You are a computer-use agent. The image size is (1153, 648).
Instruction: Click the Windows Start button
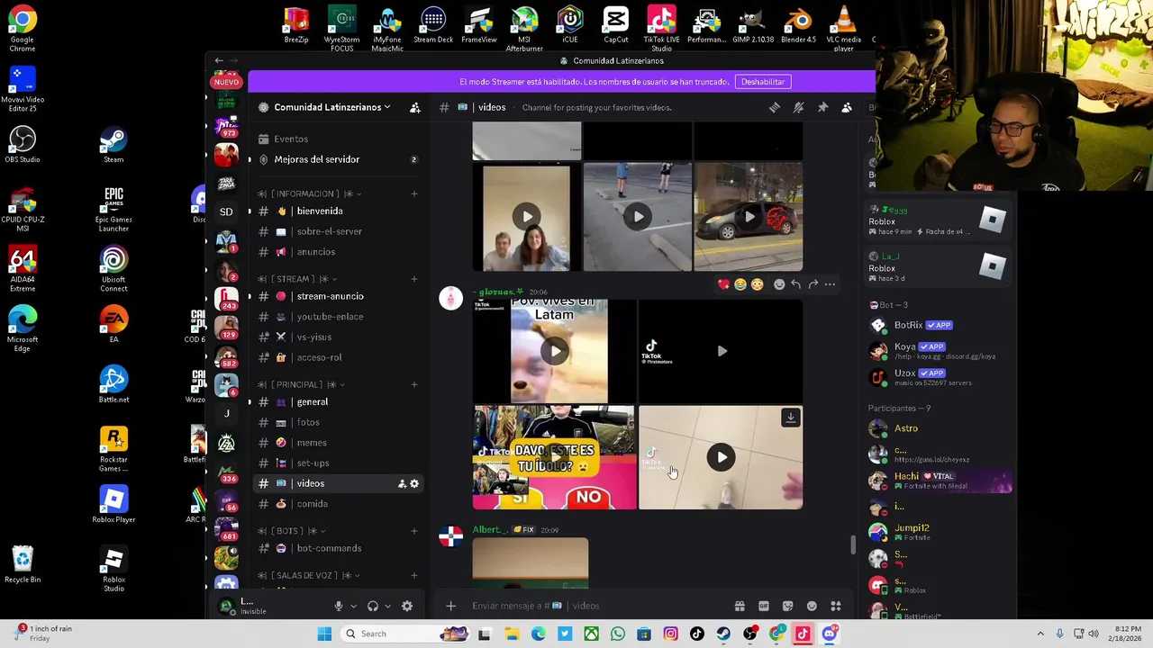(x=324, y=634)
